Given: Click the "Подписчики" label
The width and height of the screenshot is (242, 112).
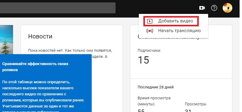Looking at the screenshot, I should 149,51.
